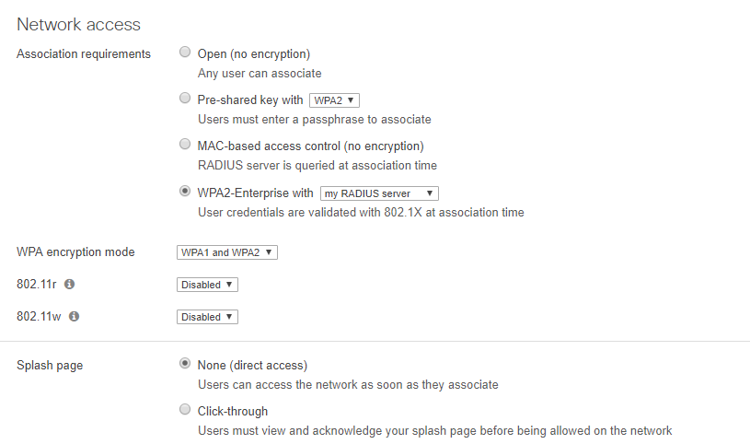Viewport: 750px width, 444px height.
Task: Select the WPA2-Enterprise radio option
Action: 186,192
